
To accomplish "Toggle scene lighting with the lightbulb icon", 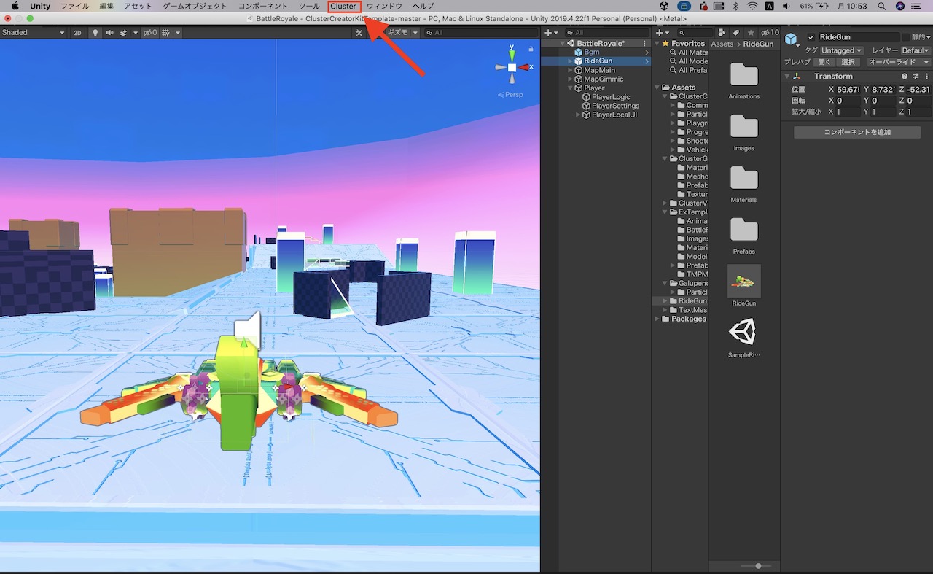I will click(x=95, y=33).
